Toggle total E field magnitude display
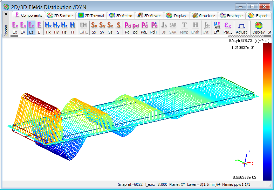 click(39, 28)
